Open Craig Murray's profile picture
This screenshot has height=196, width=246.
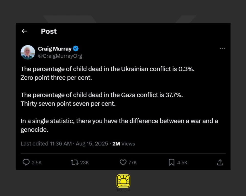tap(28, 52)
